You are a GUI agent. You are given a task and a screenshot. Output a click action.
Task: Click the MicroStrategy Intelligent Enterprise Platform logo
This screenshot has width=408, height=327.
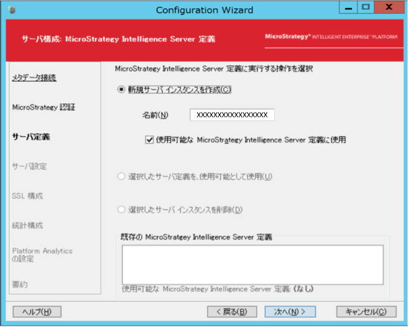[331, 37]
